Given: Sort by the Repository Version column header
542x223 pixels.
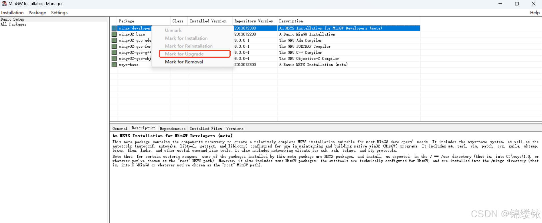Looking at the screenshot, I should tap(255, 21).
